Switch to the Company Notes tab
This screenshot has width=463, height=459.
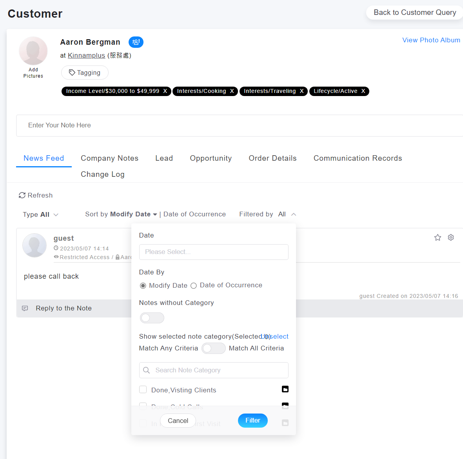[x=109, y=158]
